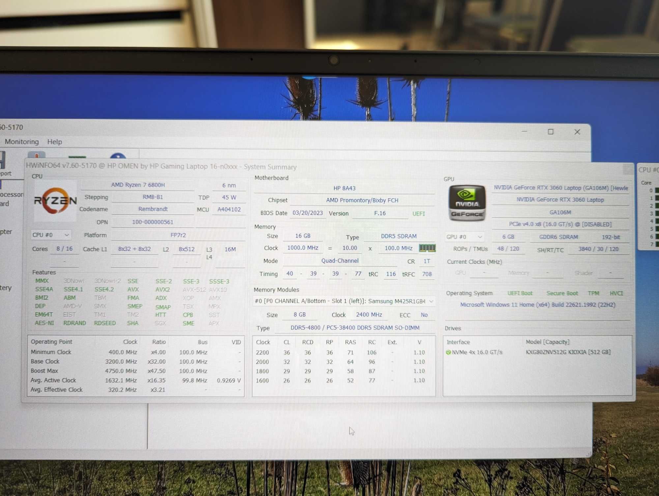This screenshot has width=659, height=496.
Task: Click the NVIDIA GeForce logo
Action: 467,203
